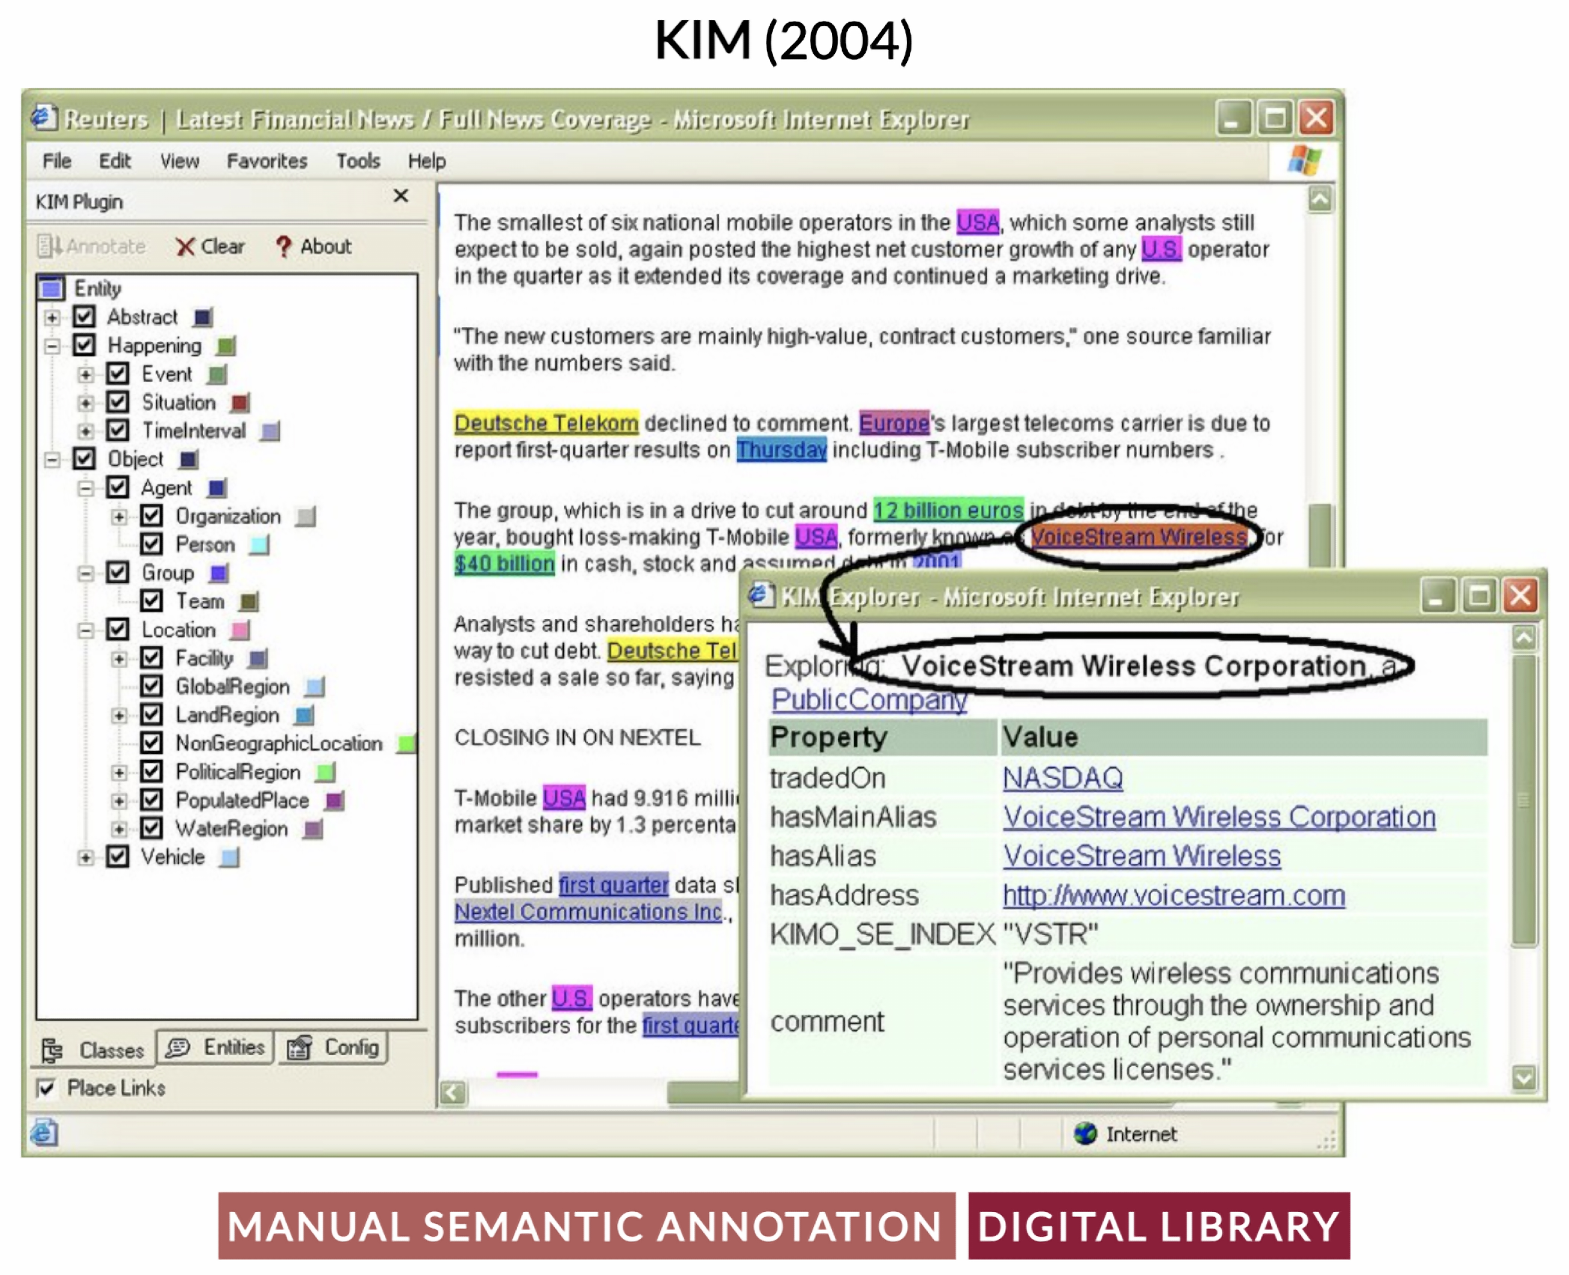Click the NonGeographicLocation green swatch
This screenshot has width=1569, height=1275.
(x=407, y=744)
